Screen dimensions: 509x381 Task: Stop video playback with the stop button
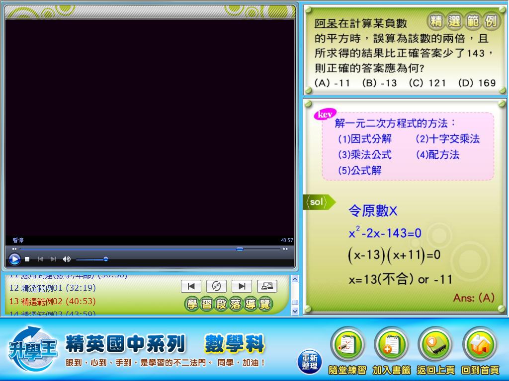pyautogui.click(x=27, y=259)
